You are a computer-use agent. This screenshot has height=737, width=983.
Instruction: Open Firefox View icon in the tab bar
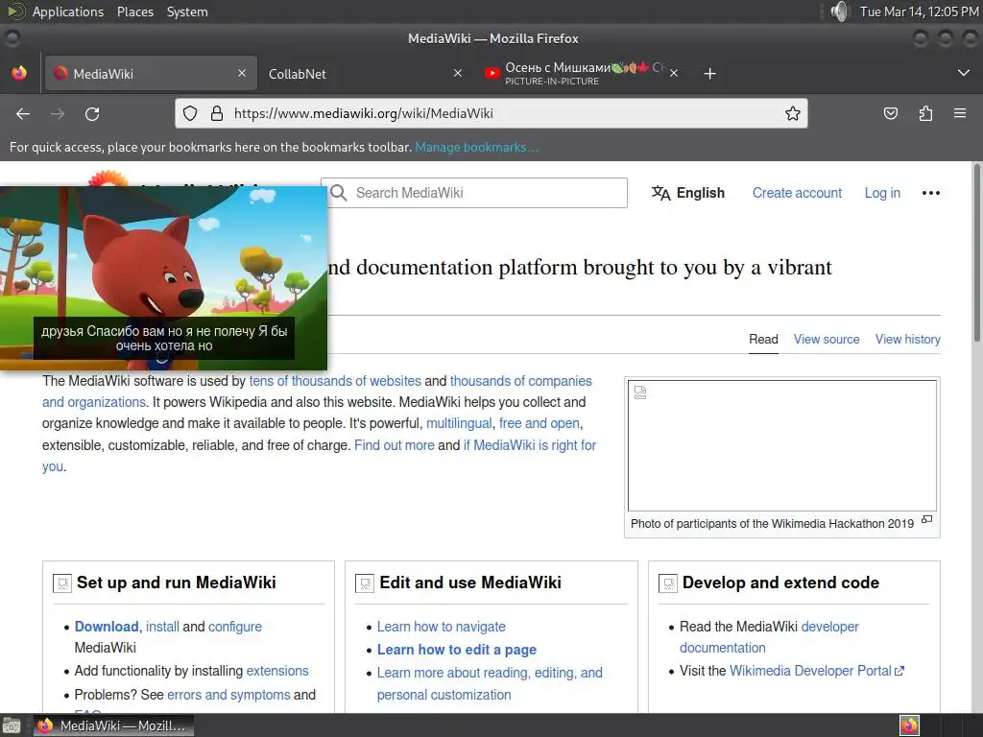(19, 73)
